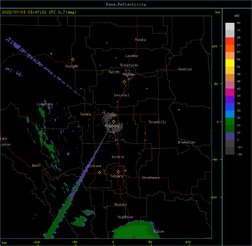Click the Blackfalds label
Screen dimensions: 252x246
(129, 65)
